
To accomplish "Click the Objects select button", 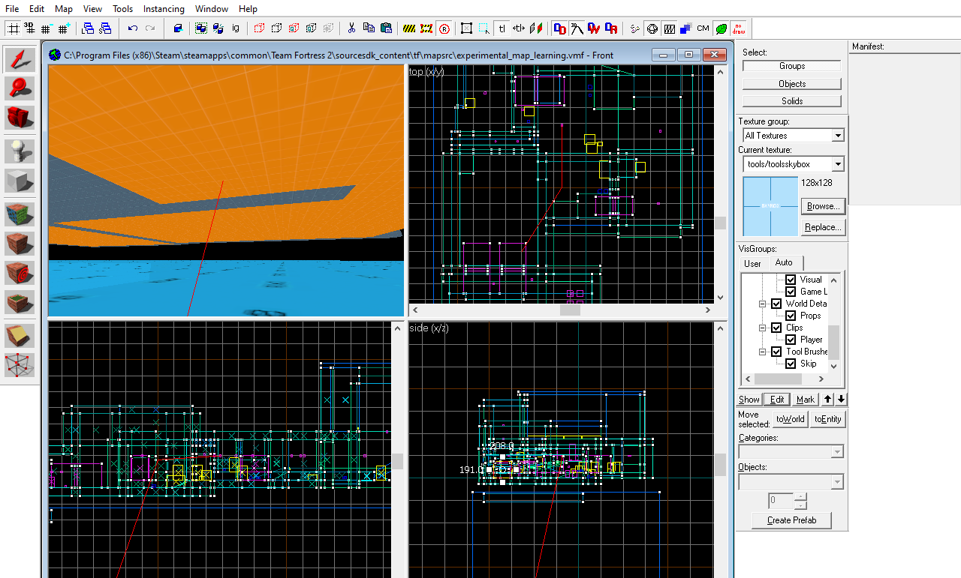I will pyautogui.click(x=792, y=83).
